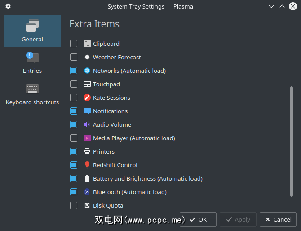Disable Battery and Brightness checkbox
Image resolution: width=301 pixels, height=231 pixels.
(74, 178)
